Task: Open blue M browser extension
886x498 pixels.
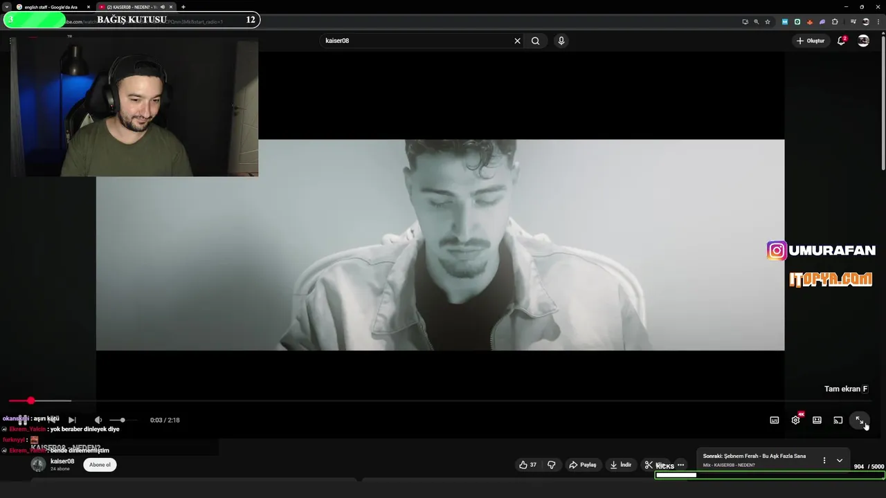Action: pyautogui.click(x=785, y=21)
